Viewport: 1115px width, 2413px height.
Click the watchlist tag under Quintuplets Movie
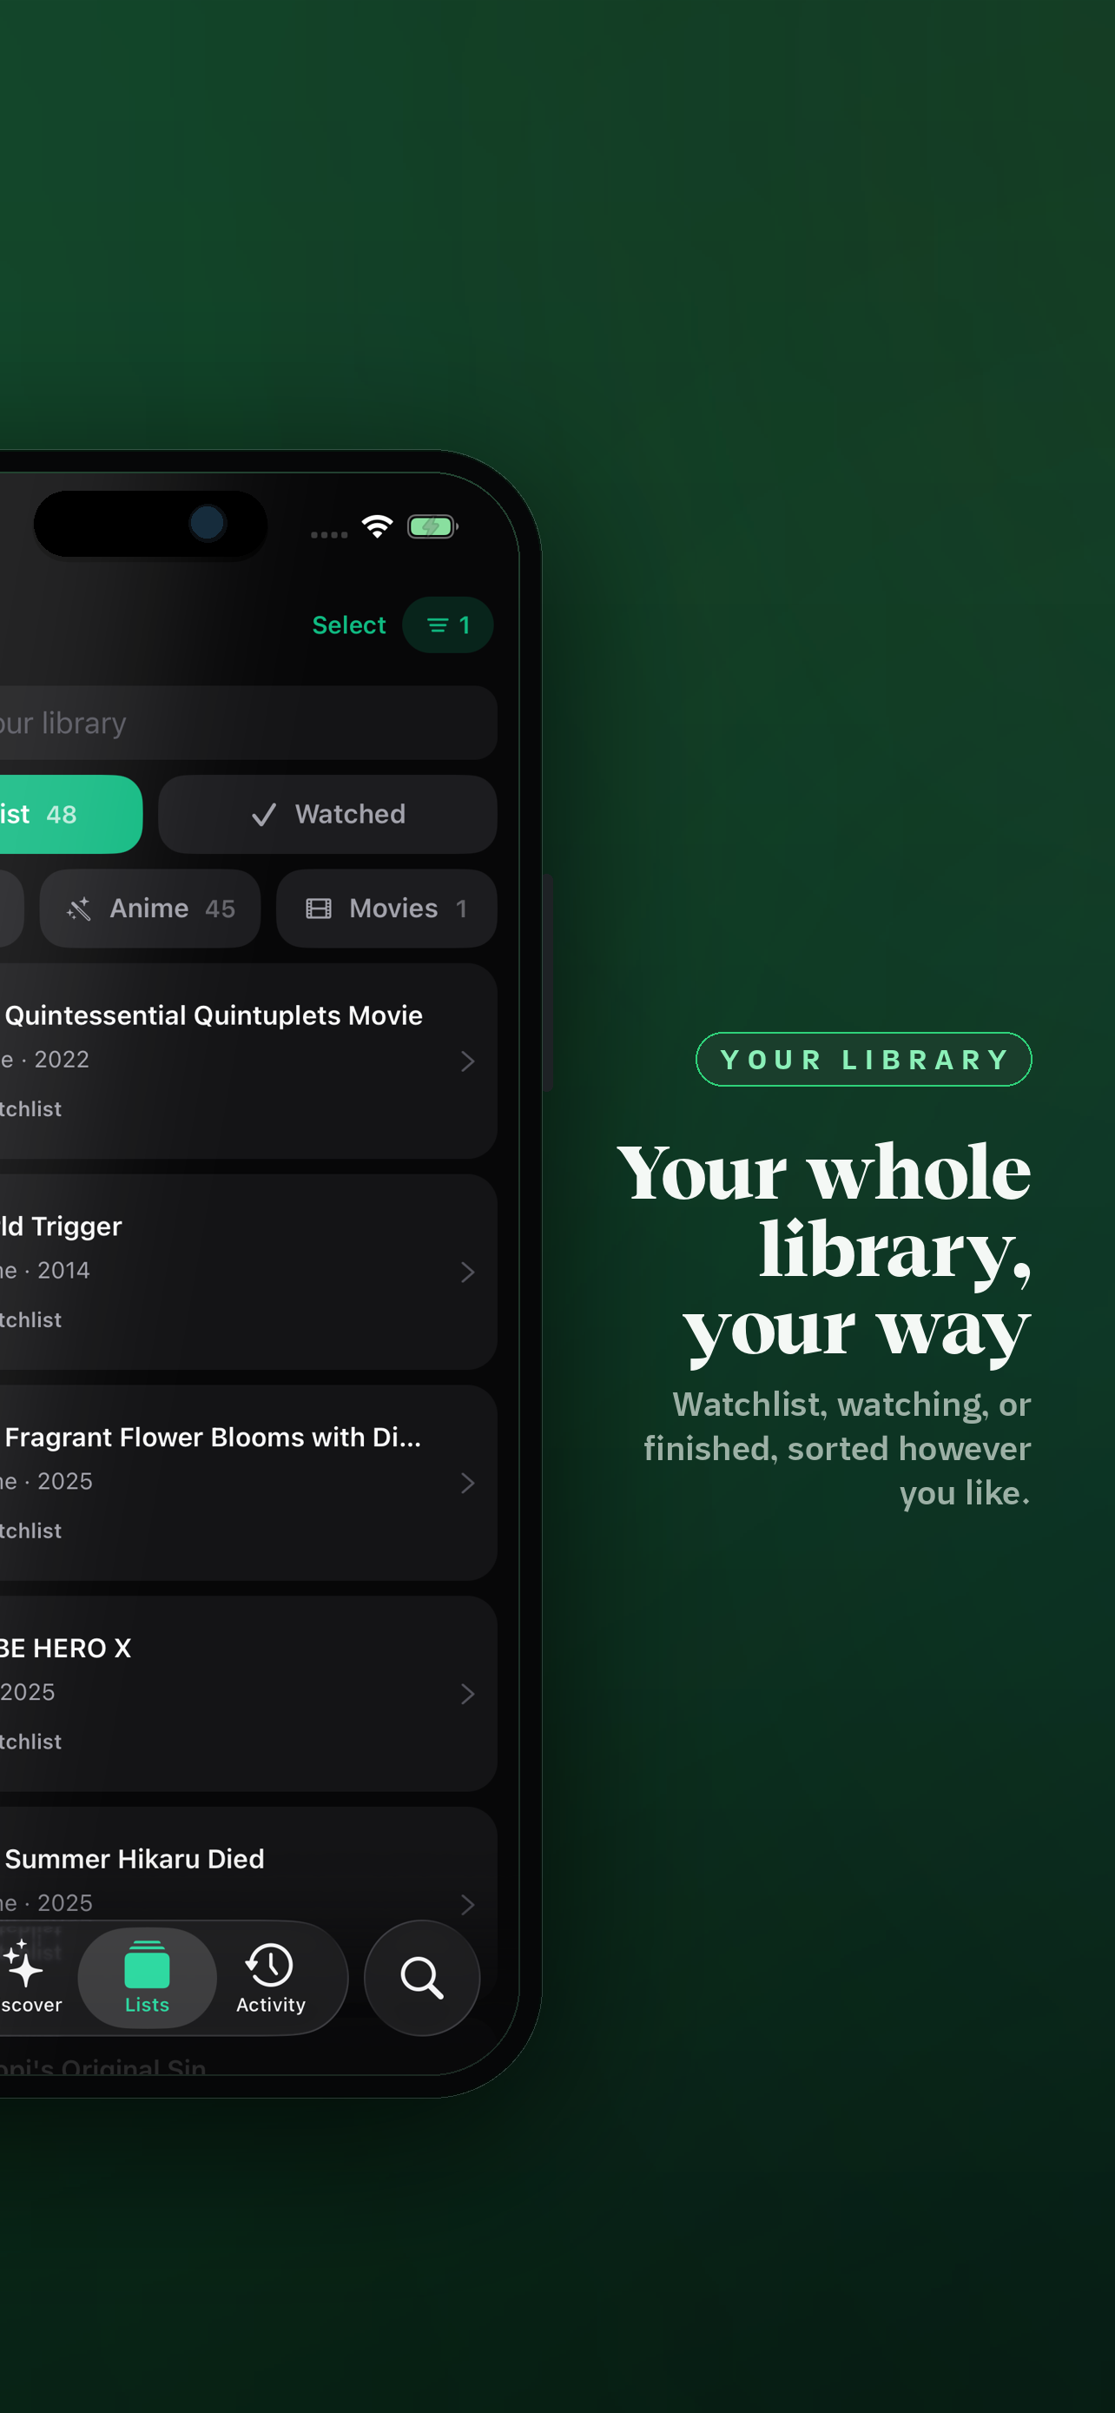click(31, 1109)
